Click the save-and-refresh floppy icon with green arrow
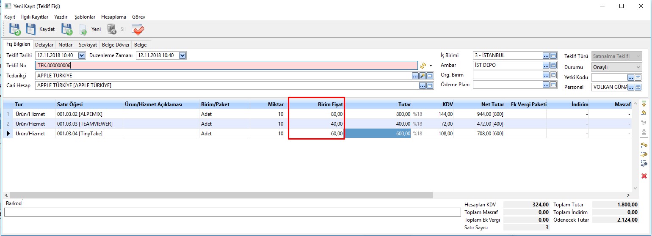Viewport: 652px width, 236px height. [15, 29]
